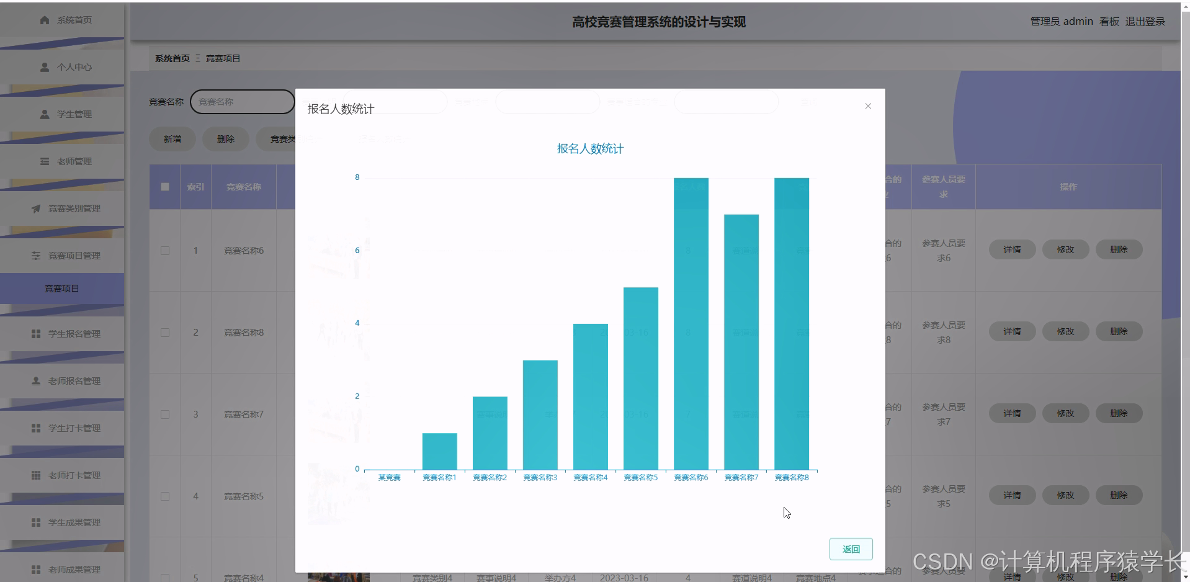The image size is (1190, 582).
Task: Expand 竞赛类别管理 in the sidebar
Action: [62, 208]
